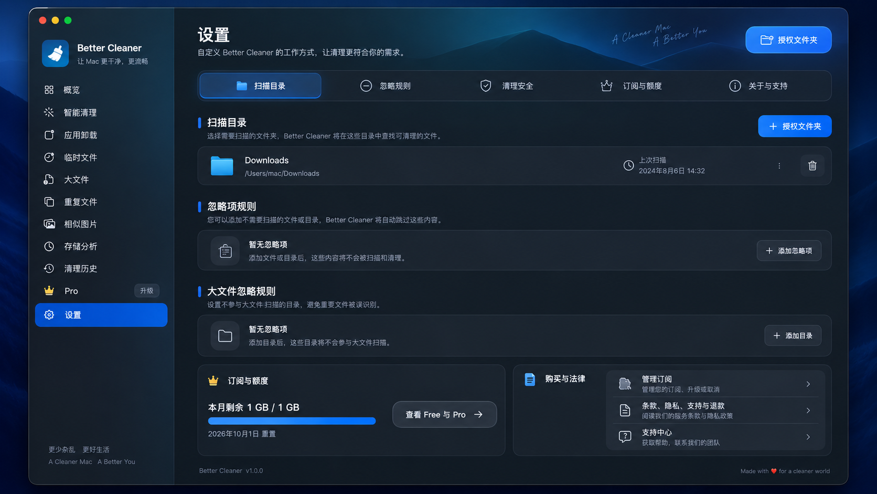The width and height of the screenshot is (877, 494).
Task: Click the 重复文件 copy icon
Action: [x=49, y=202]
